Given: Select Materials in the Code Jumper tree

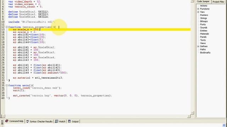Looking at the screenshot, I should tap(204, 34).
